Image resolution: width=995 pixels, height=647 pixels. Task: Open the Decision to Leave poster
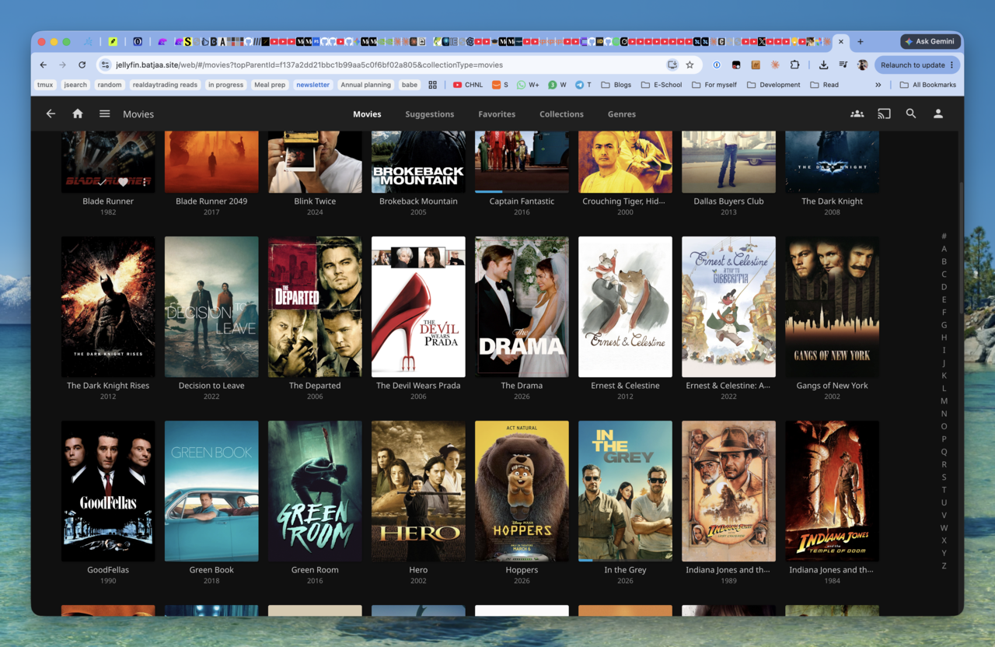click(x=211, y=307)
